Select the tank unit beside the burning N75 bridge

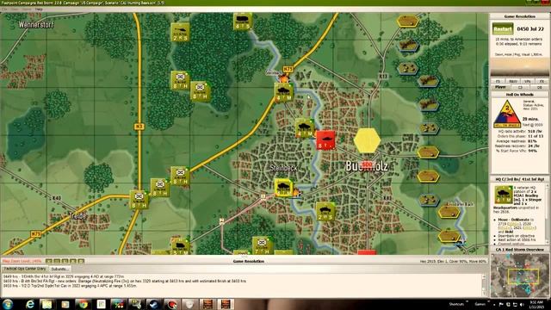coord(283,92)
